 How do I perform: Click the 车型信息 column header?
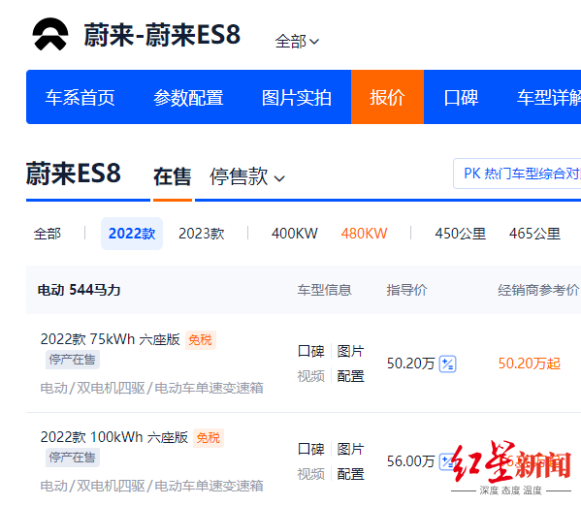324,290
